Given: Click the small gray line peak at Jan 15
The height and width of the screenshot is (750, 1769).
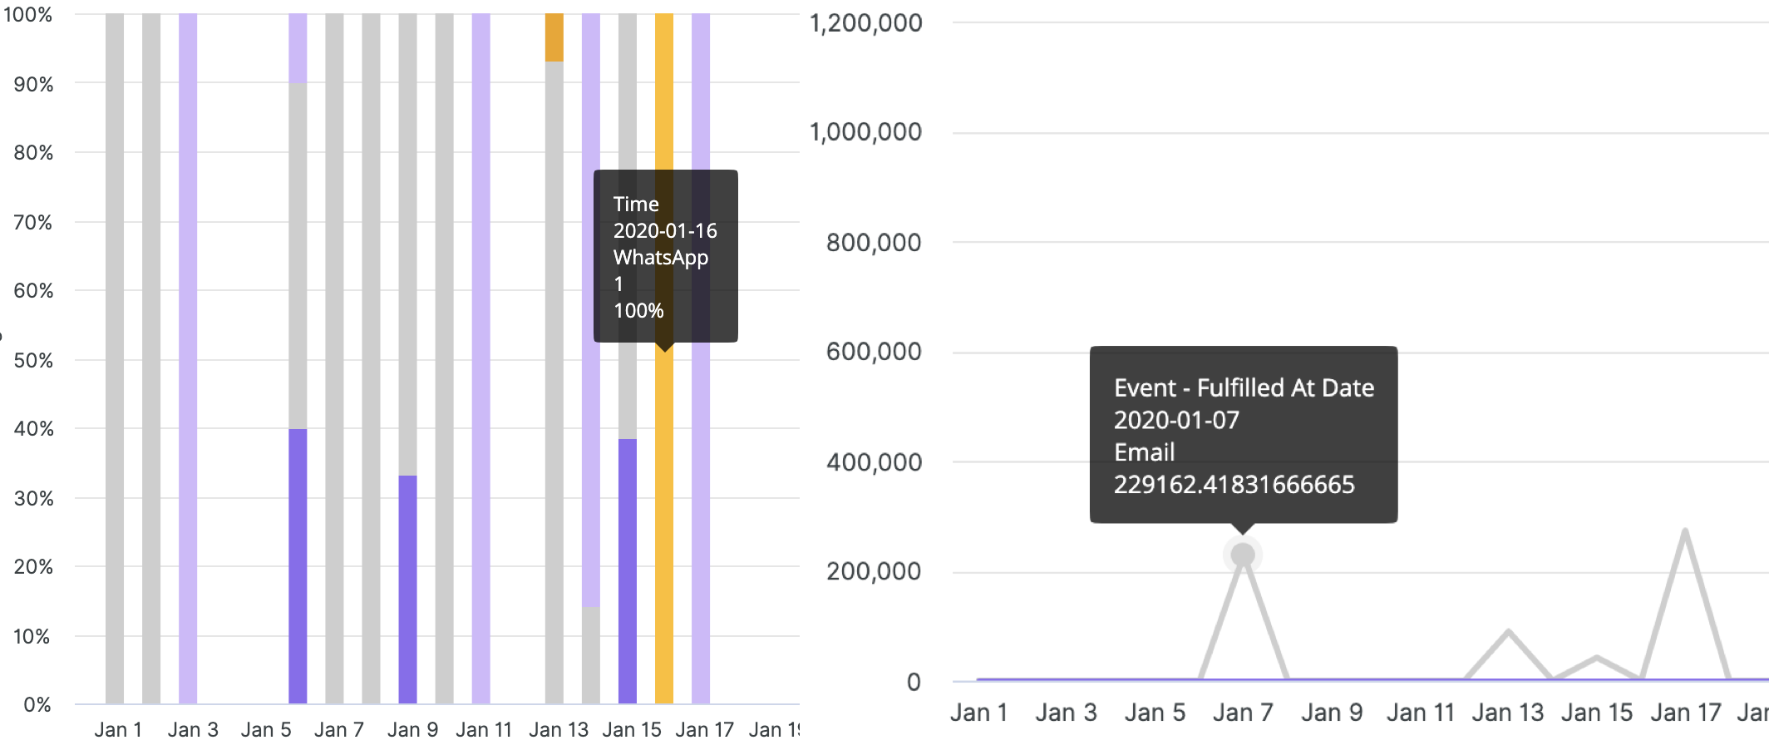Looking at the screenshot, I should pyautogui.click(x=1597, y=658).
